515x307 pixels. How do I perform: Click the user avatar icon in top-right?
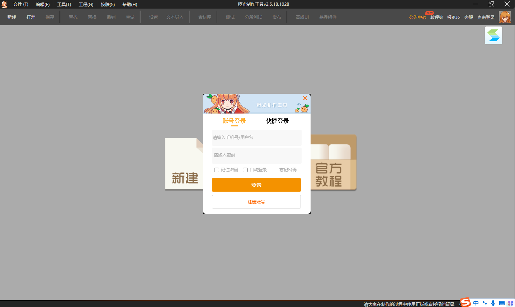click(505, 17)
